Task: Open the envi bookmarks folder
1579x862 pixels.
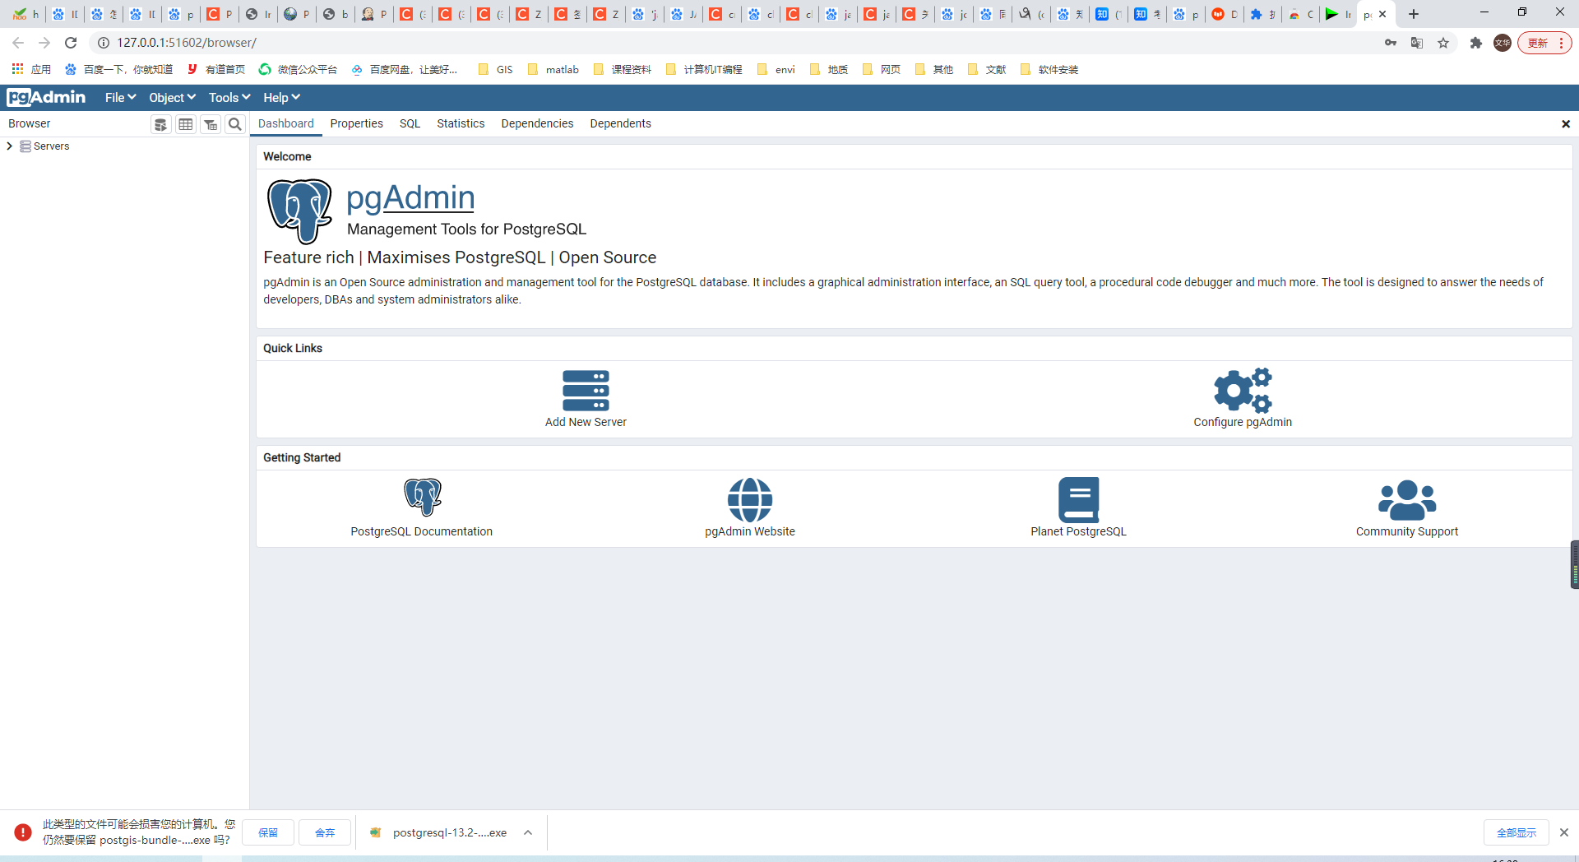Action: point(776,70)
